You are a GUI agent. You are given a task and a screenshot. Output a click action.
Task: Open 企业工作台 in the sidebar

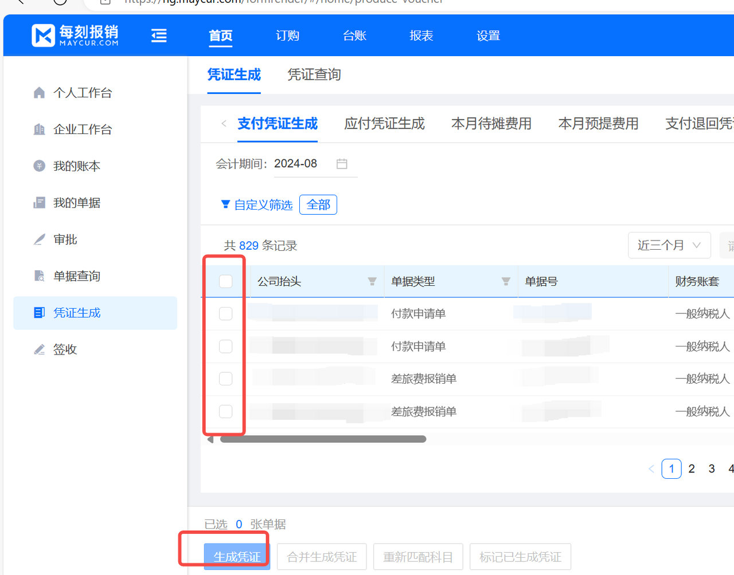(x=83, y=129)
